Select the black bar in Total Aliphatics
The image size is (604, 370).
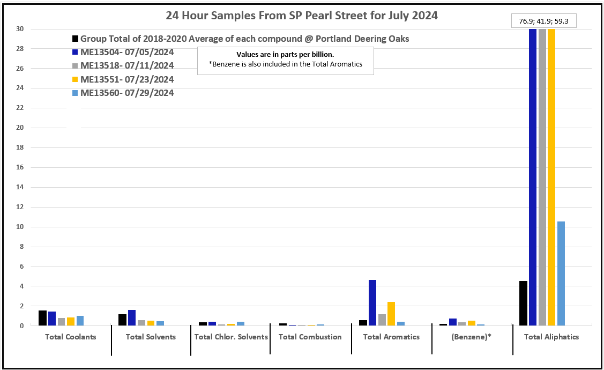pyautogui.click(x=524, y=304)
